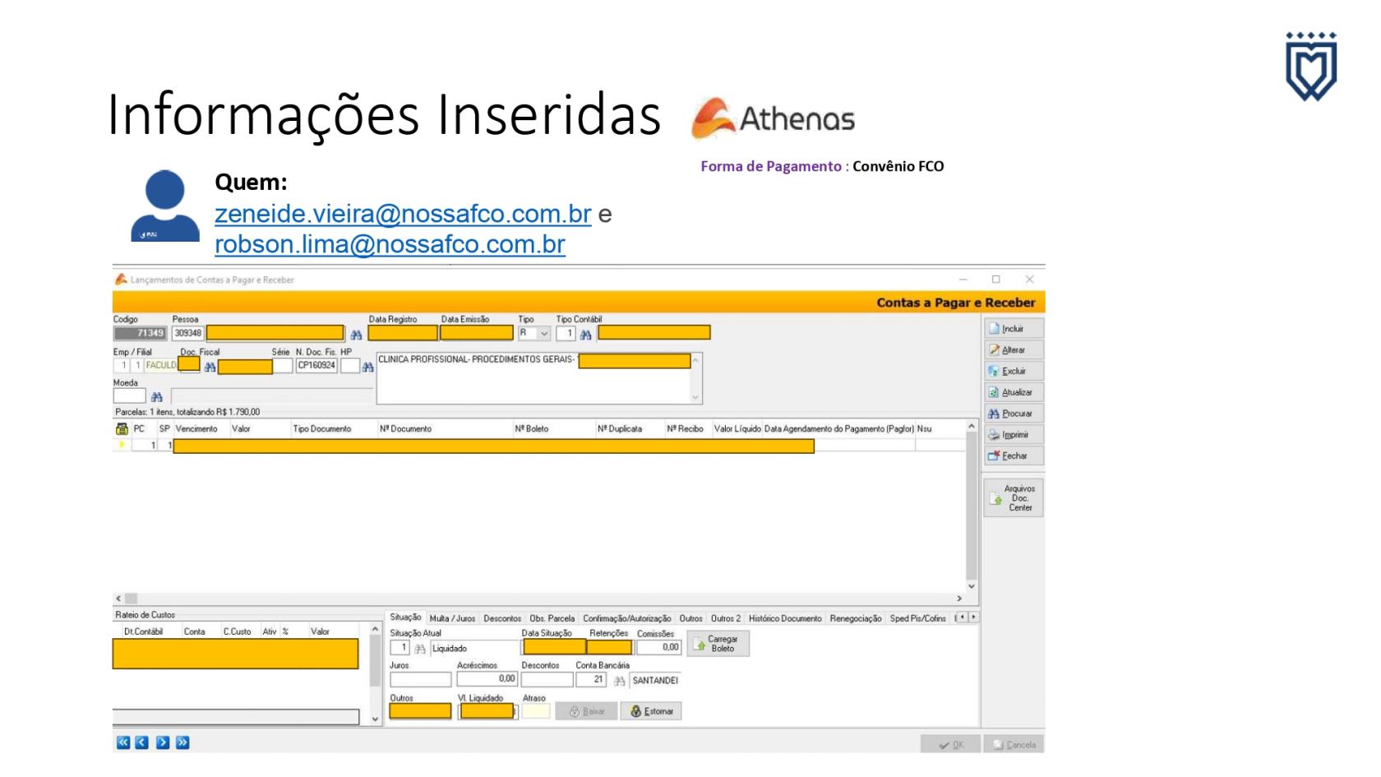The height and width of the screenshot is (777, 1381).
Task: Click the binoculars search icon beside Pessoa
Action: pyautogui.click(x=356, y=335)
